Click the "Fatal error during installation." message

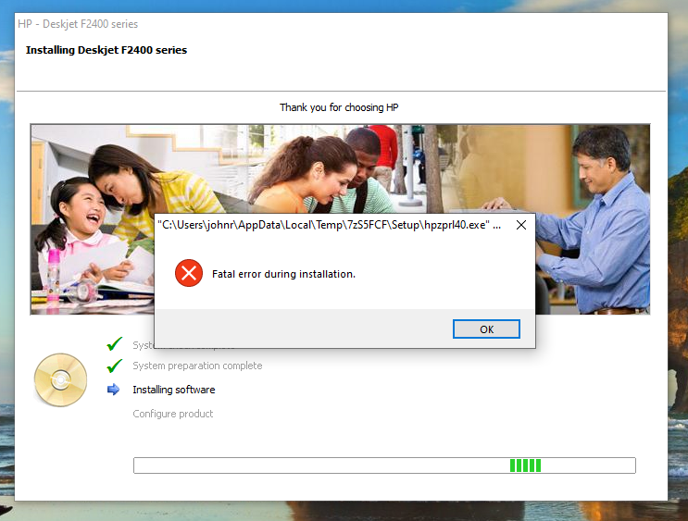pos(283,274)
